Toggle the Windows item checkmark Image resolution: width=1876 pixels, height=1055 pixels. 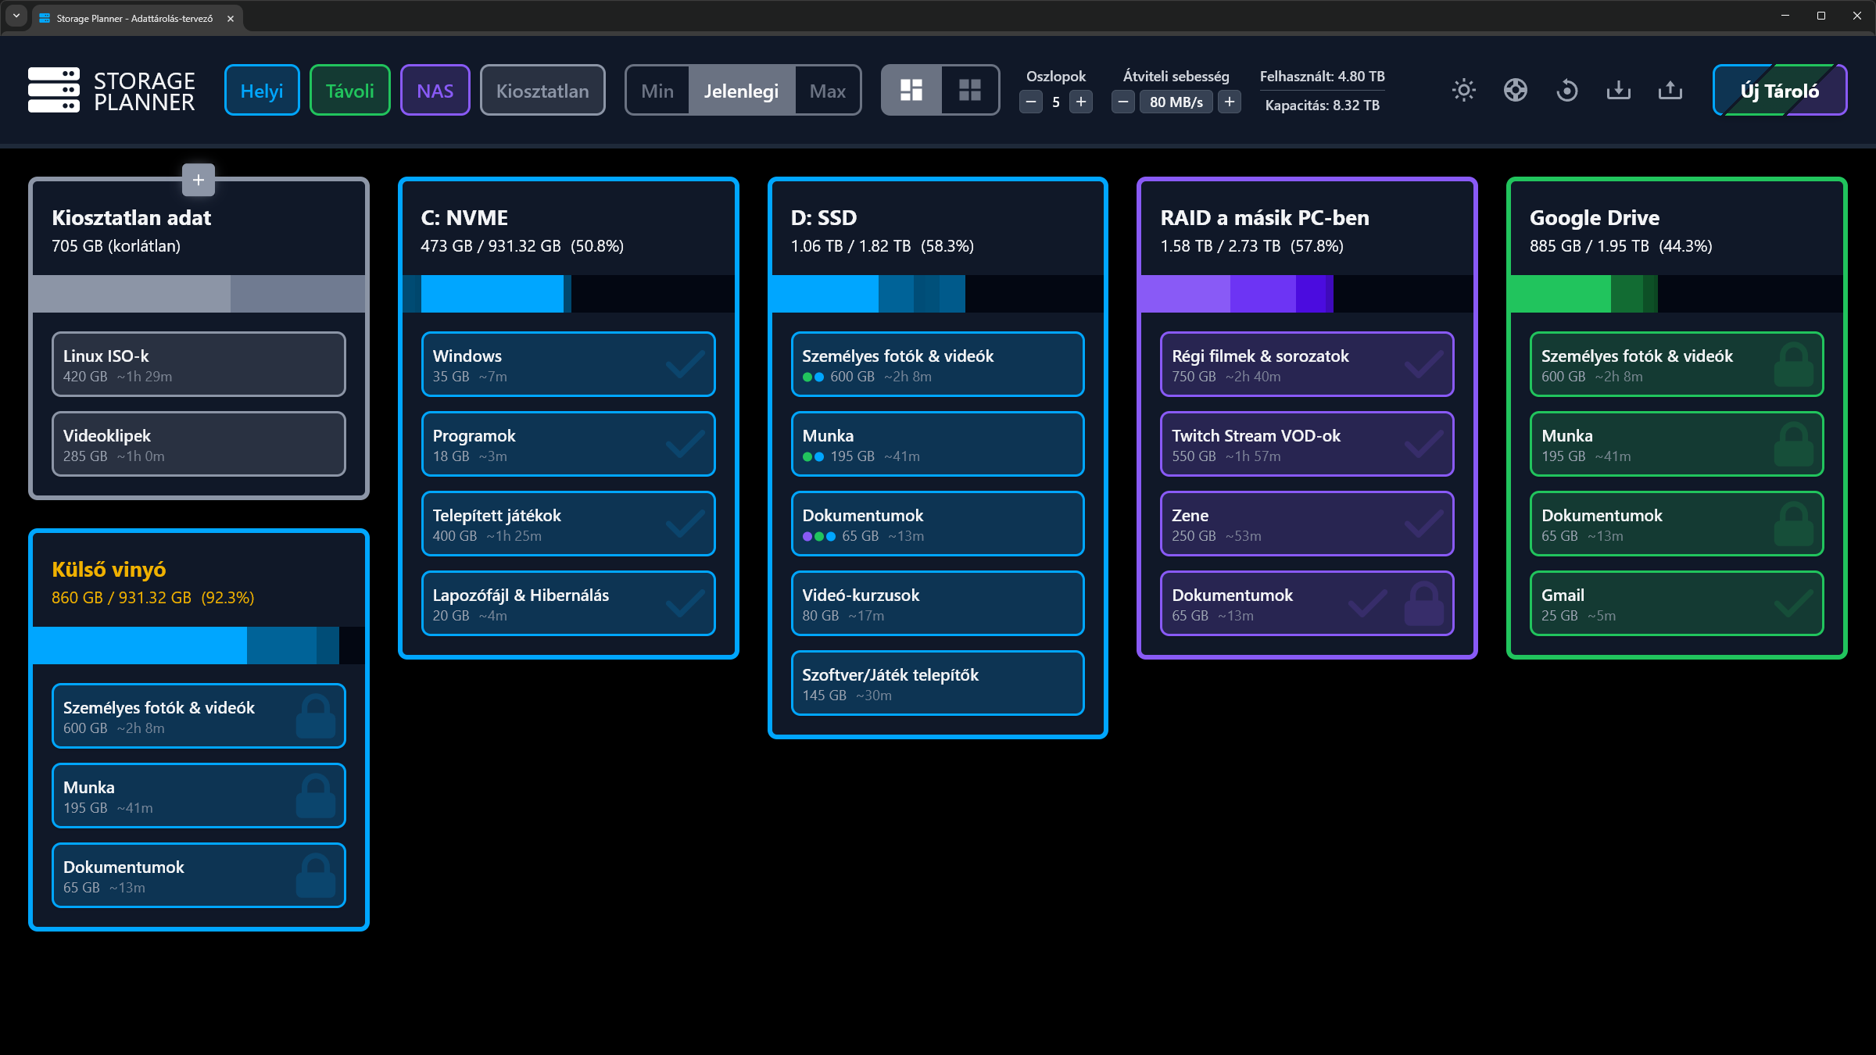685,365
